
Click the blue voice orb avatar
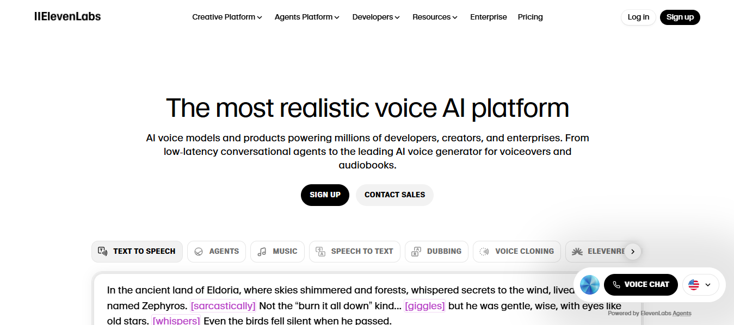coord(590,285)
